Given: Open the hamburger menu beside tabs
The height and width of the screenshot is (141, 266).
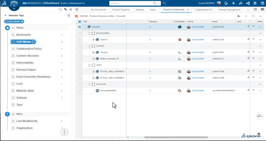Looking at the screenshot, I should 77,10.
